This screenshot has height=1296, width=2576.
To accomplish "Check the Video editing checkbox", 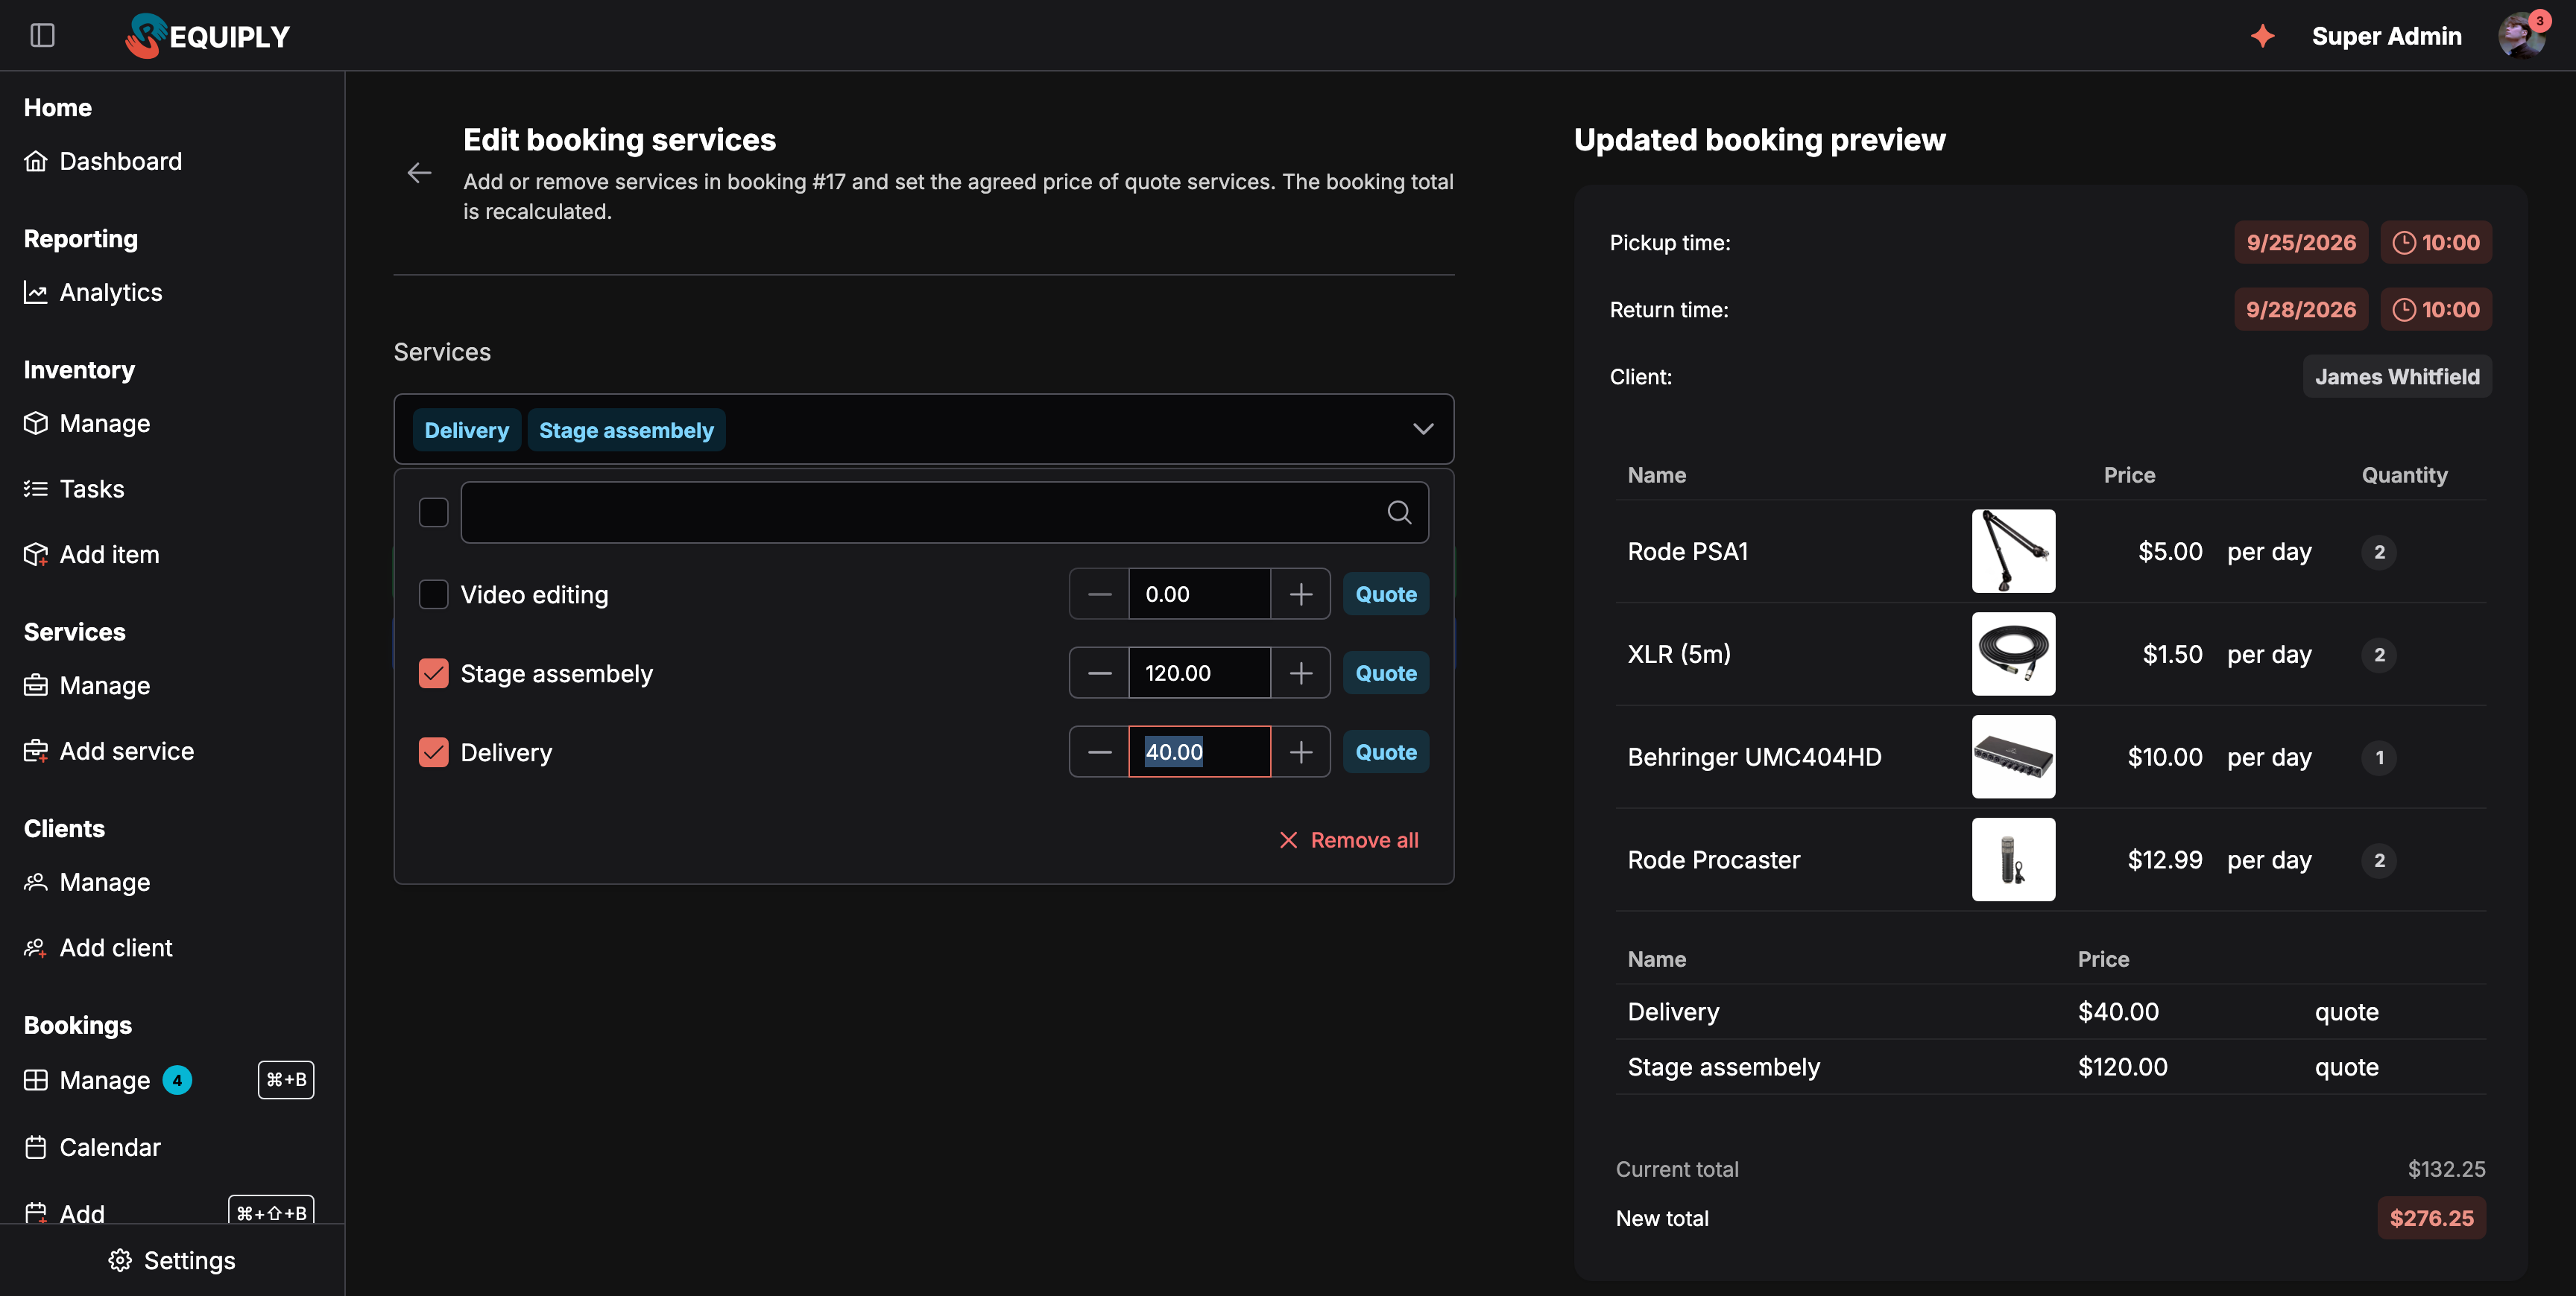I will click(x=433, y=594).
